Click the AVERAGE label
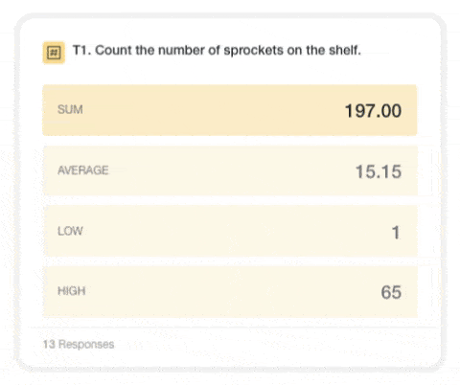The width and height of the screenshot is (460, 385). click(x=83, y=170)
